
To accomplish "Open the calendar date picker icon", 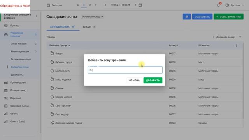I will pyautogui.click(x=140, y=5).
